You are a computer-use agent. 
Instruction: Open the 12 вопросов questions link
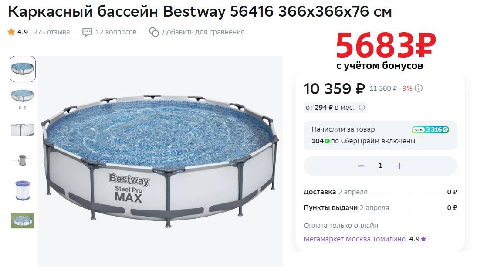tap(116, 32)
